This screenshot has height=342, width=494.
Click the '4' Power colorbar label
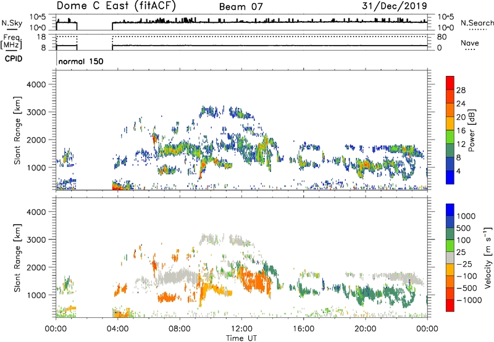pyautogui.click(x=458, y=171)
